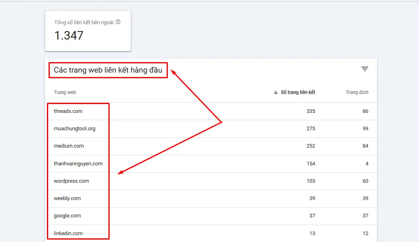Open the linkedin.com row

pos(68,234)
